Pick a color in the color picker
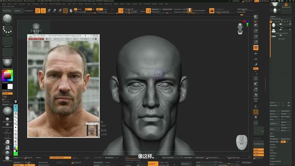The height and width of the screenshot is (166, 295). [7, 76]
